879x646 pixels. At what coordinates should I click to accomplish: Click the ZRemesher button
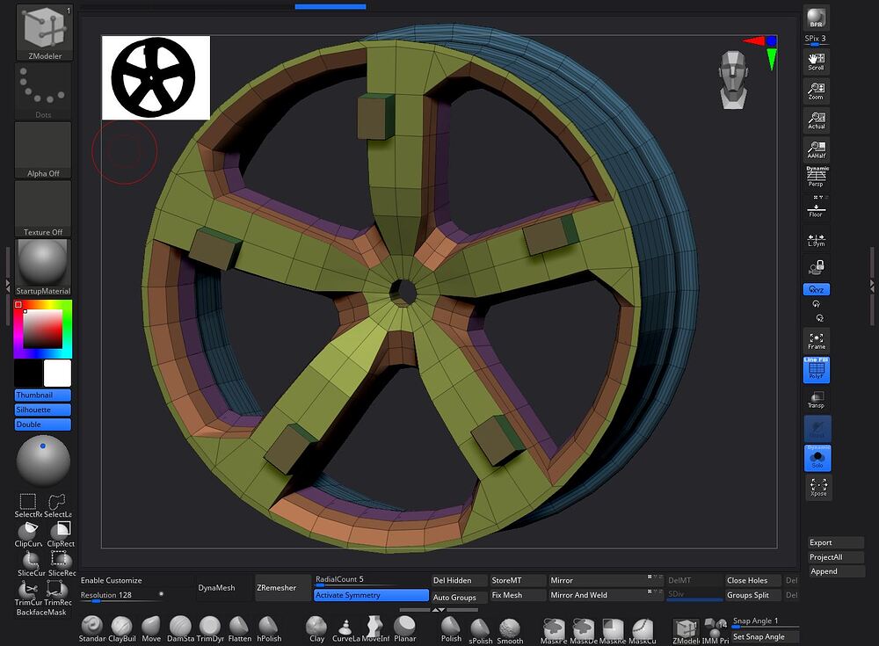[282, 588]
